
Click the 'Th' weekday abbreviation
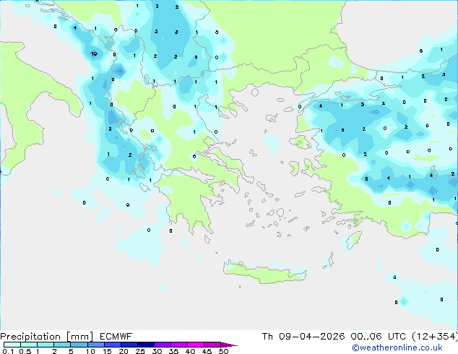[267, 337]
